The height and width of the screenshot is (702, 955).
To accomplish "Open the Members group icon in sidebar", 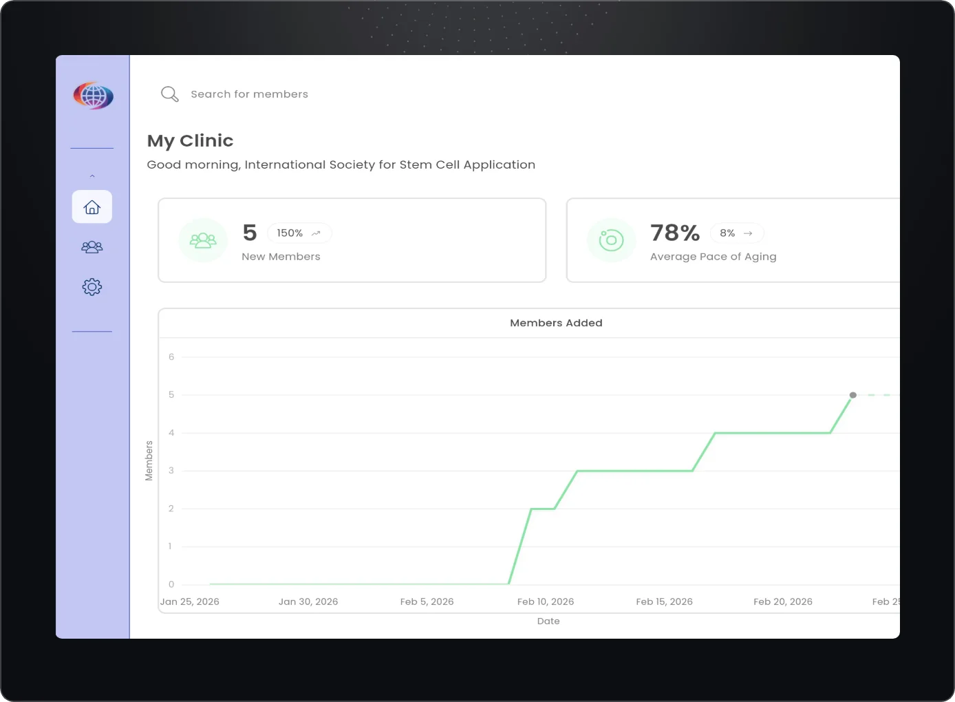I will pyautogui.click(x=92, y=247).
